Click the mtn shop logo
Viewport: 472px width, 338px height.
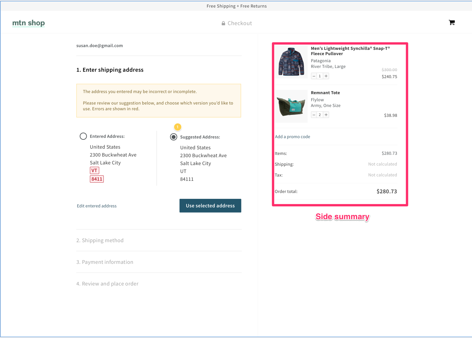point(28,23)
